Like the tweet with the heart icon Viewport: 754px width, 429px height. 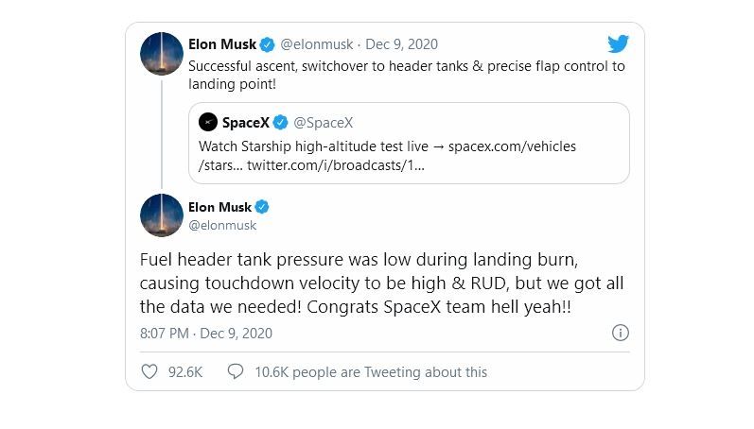click(x=149, y=371)
